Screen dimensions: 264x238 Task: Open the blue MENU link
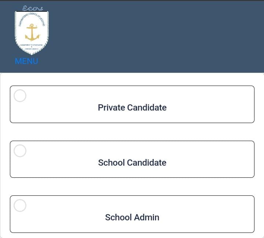26,61
